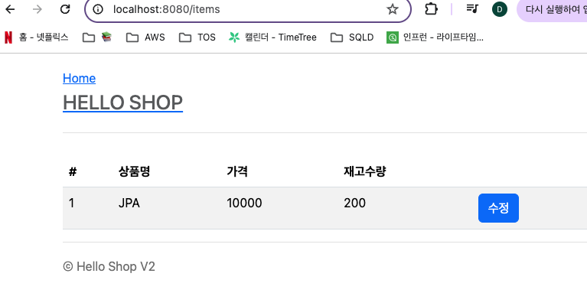Viewport: 587px width, 293px height.
Task: Reload the page with the refresh icon
Action: click(65, 9)
